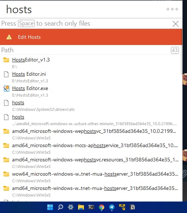Select the Edit Hosts warning result
This screenshot has height=213, width=187.
point(91,37)
